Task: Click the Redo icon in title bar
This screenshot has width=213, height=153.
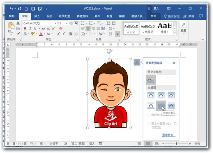Action: coord(20,9)
